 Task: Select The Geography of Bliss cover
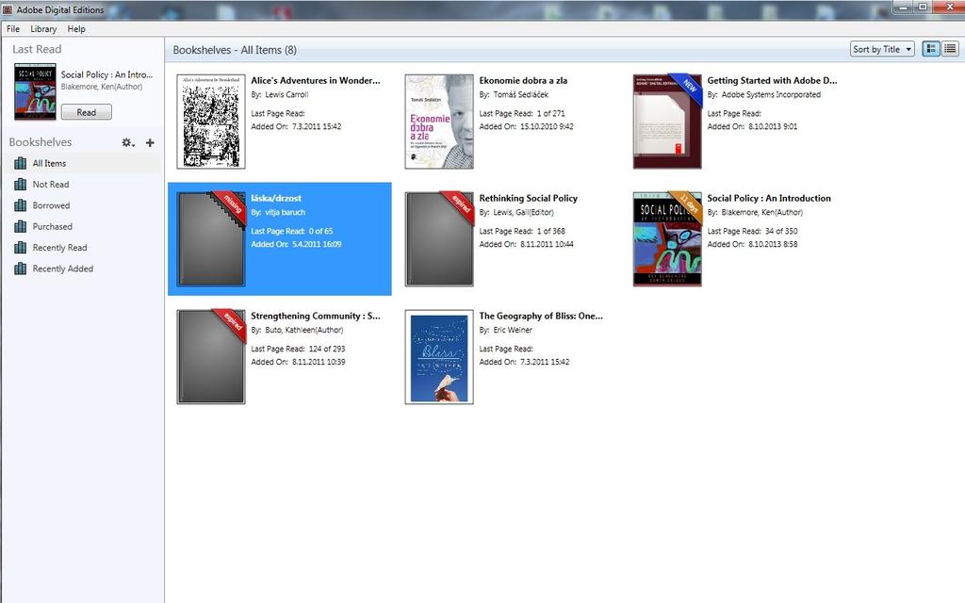[439, 356]
